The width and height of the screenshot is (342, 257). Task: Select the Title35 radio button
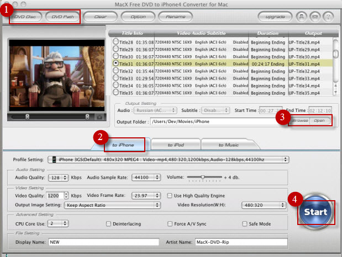pyautogui.click(x=116, y=92)
